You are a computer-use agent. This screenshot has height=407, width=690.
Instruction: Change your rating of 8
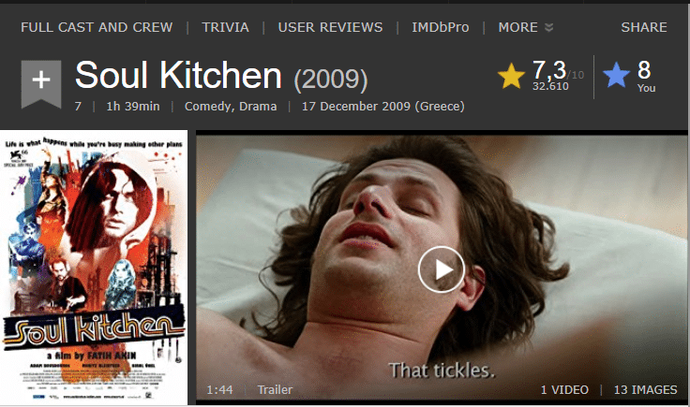pos(645,76)
